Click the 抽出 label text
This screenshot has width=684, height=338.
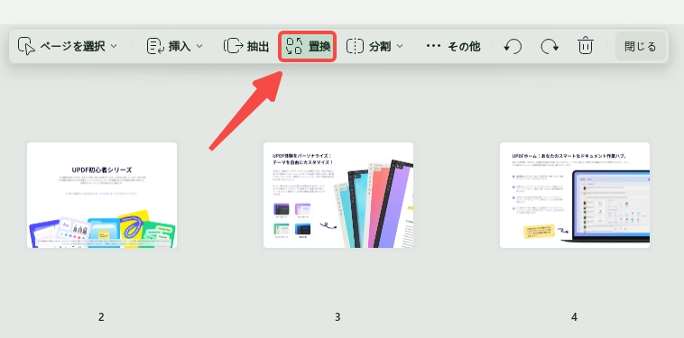pos(258,46)
